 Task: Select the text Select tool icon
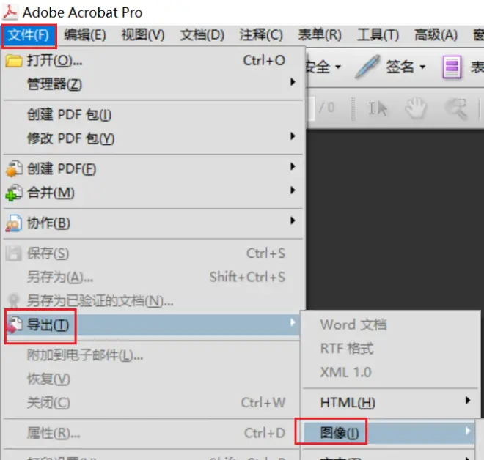point(378,108)
